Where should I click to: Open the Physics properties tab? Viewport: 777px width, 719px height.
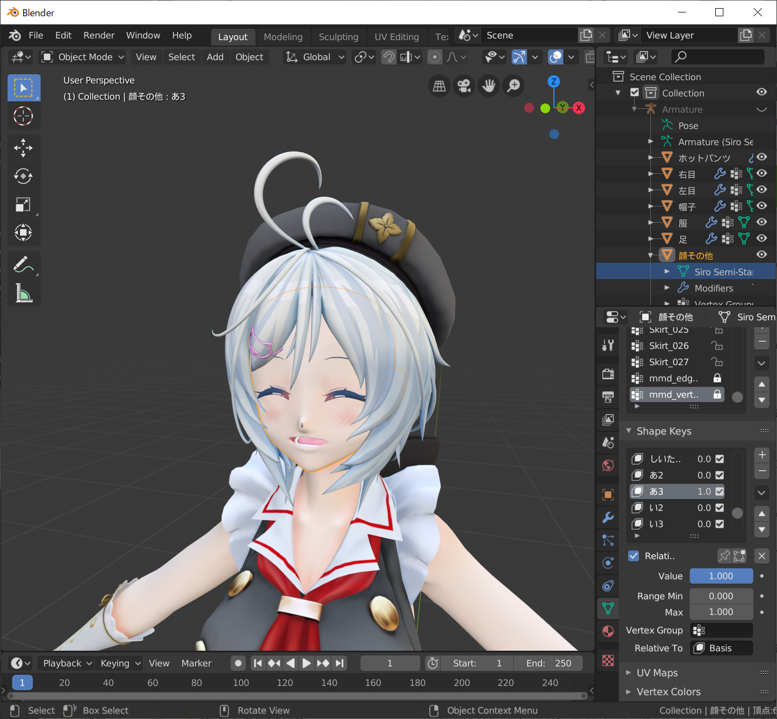click(x=608, y=563)
